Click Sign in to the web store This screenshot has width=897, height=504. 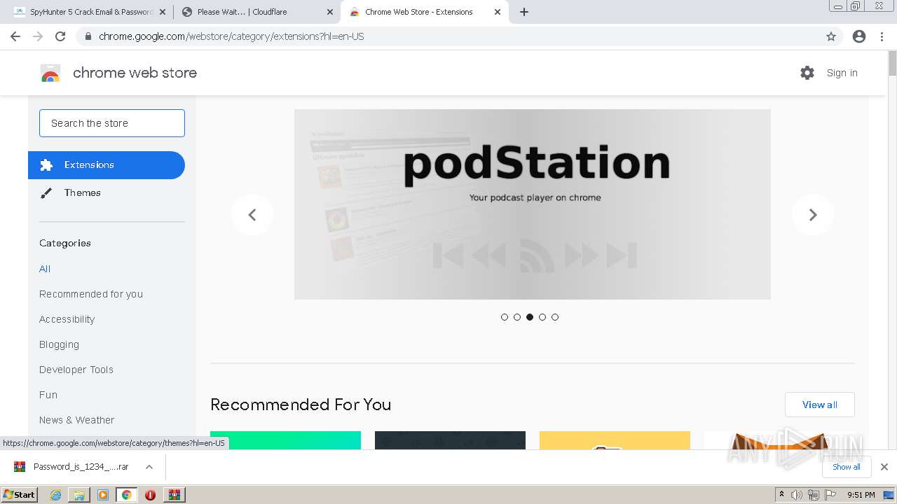pyautogui.click(x=842, y=73)
